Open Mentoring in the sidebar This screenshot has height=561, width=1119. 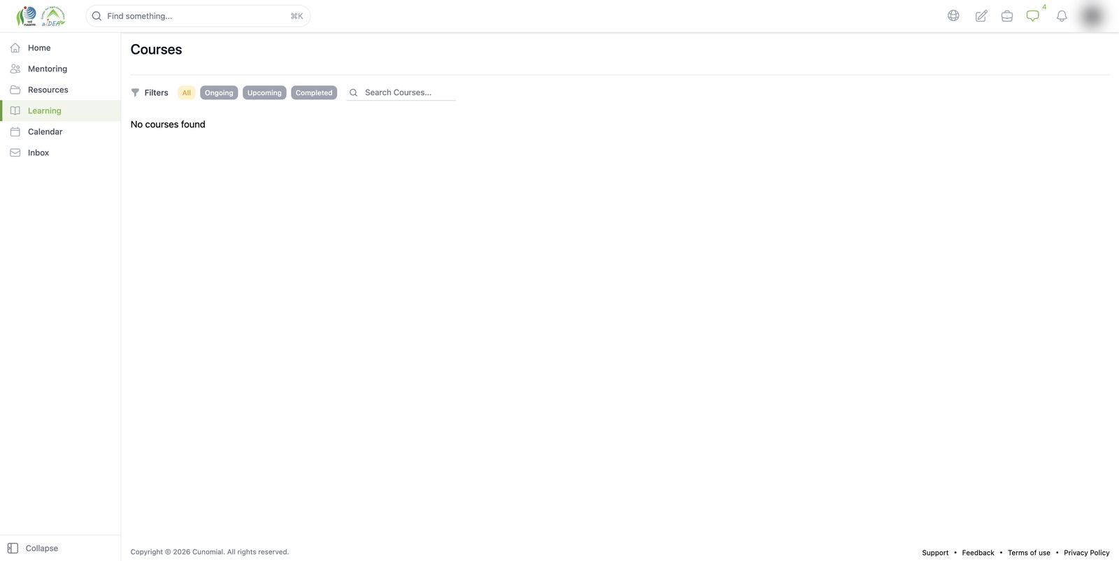(60, 69)
